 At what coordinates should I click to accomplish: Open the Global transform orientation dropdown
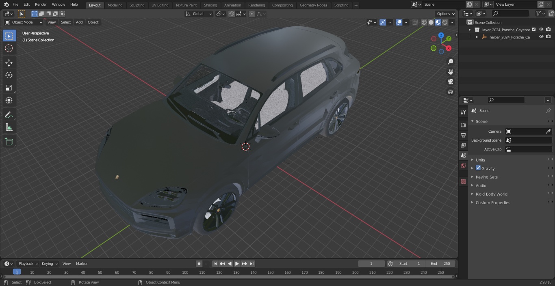click(x=199, y=14)
